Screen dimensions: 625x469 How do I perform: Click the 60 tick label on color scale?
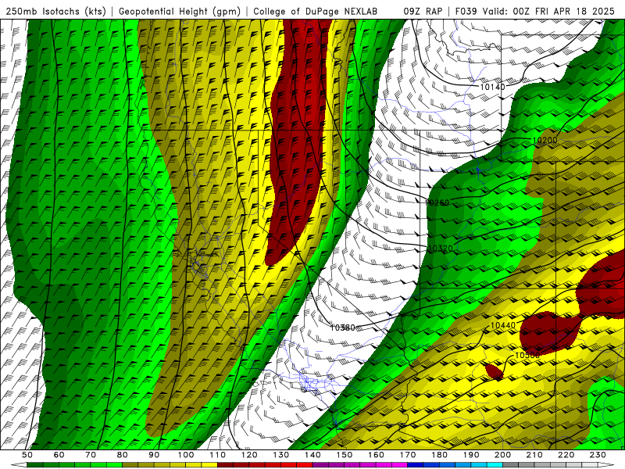click(x=59, y=455)
